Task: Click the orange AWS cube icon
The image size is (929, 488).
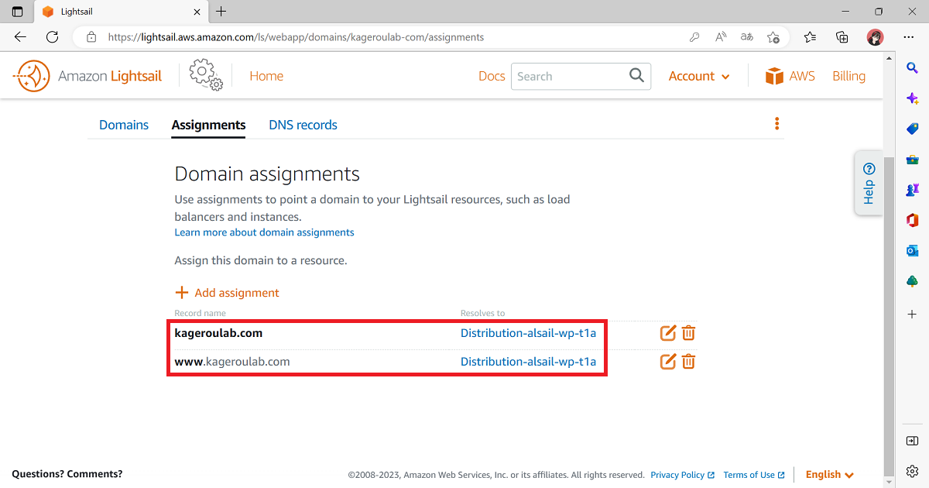Action: tap(774, 75)
